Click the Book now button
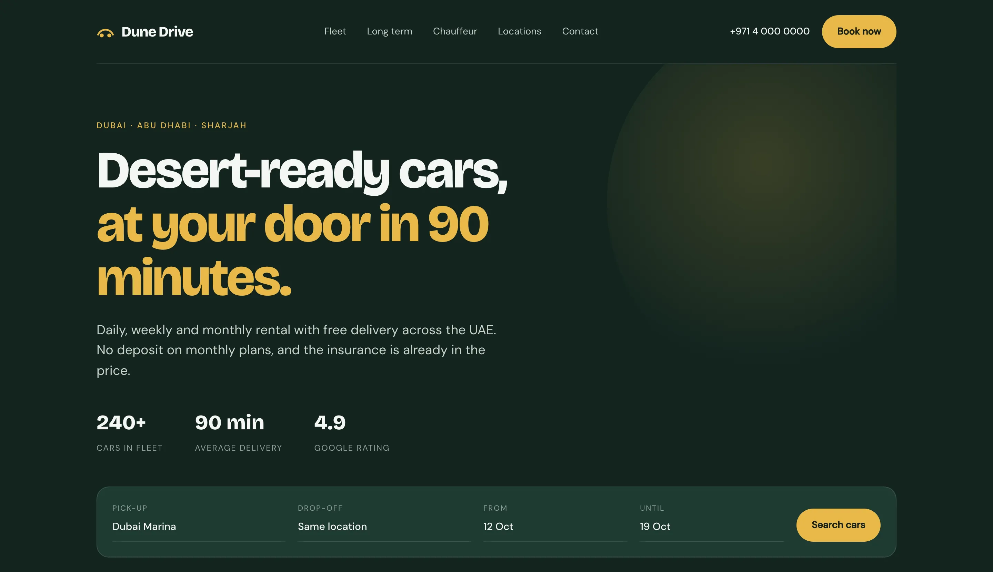 (859, 32)
